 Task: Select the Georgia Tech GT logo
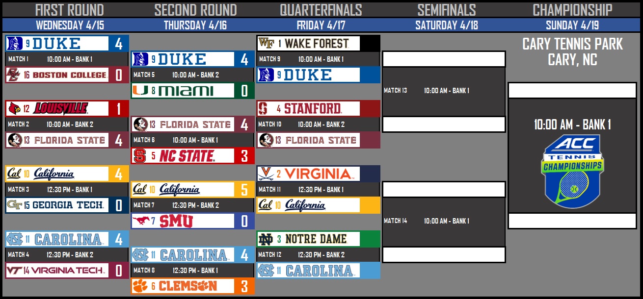click(x=15, y=205)
